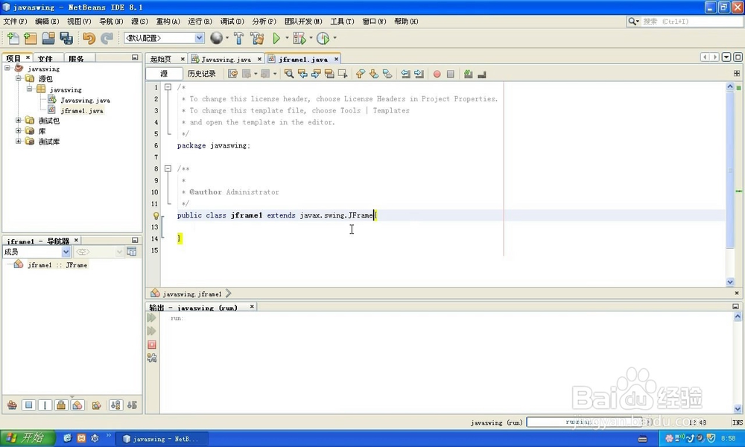Click the Comment lines icon
The width and height of the screenshot is (745, 447).
tap(468, 74)
